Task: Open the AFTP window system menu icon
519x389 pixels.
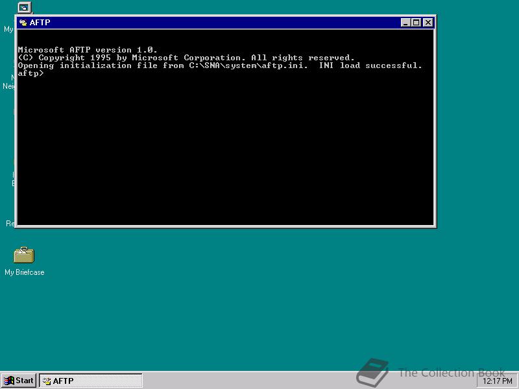Action: pyautogui.click(x=23, y=23)
